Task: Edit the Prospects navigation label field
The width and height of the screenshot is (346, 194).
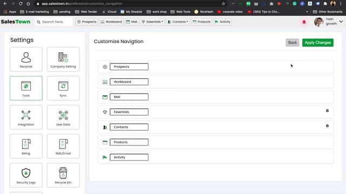Action: 129,67
